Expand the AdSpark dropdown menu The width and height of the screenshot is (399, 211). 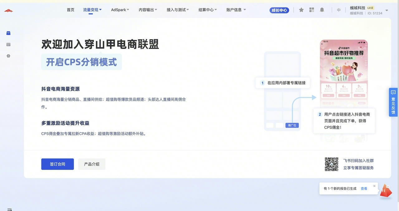120,10
